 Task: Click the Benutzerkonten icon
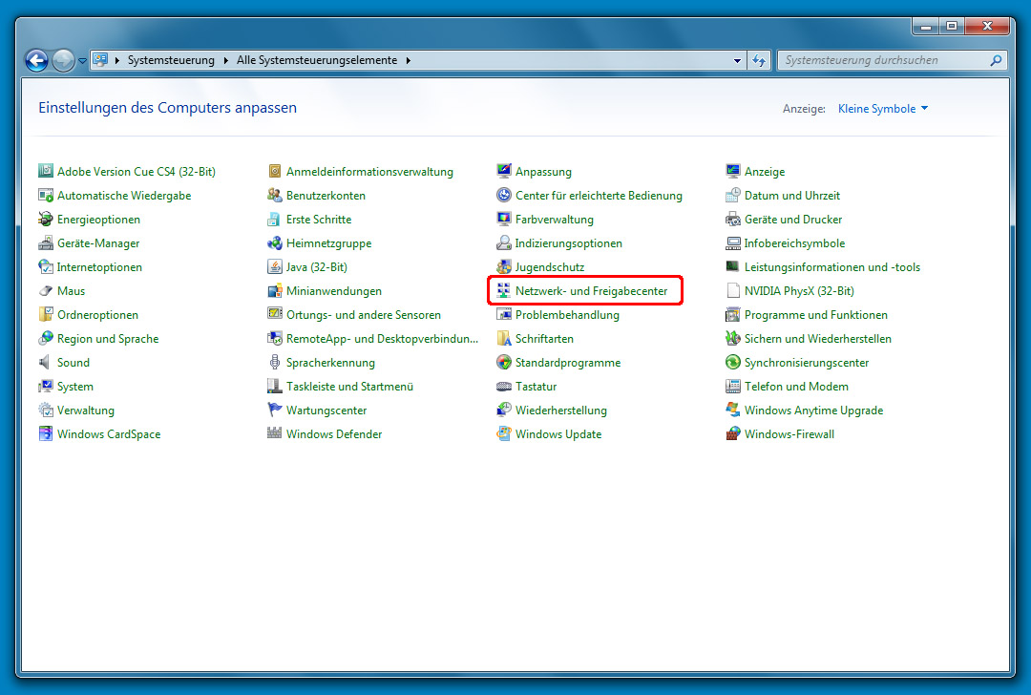tap(275, 196)
